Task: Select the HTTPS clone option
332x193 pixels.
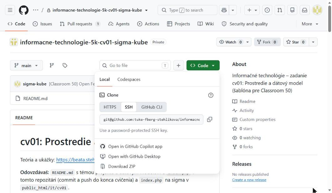Action: tap(110, 107)
